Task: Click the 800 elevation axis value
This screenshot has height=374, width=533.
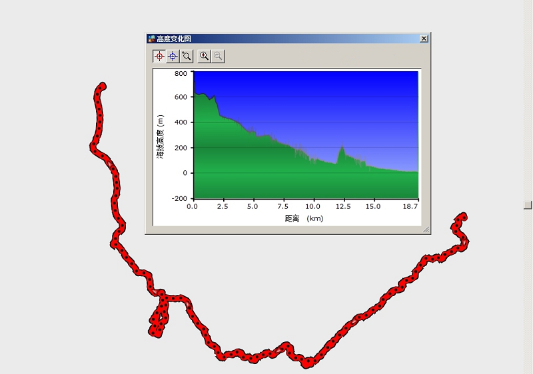Action: 181,73
